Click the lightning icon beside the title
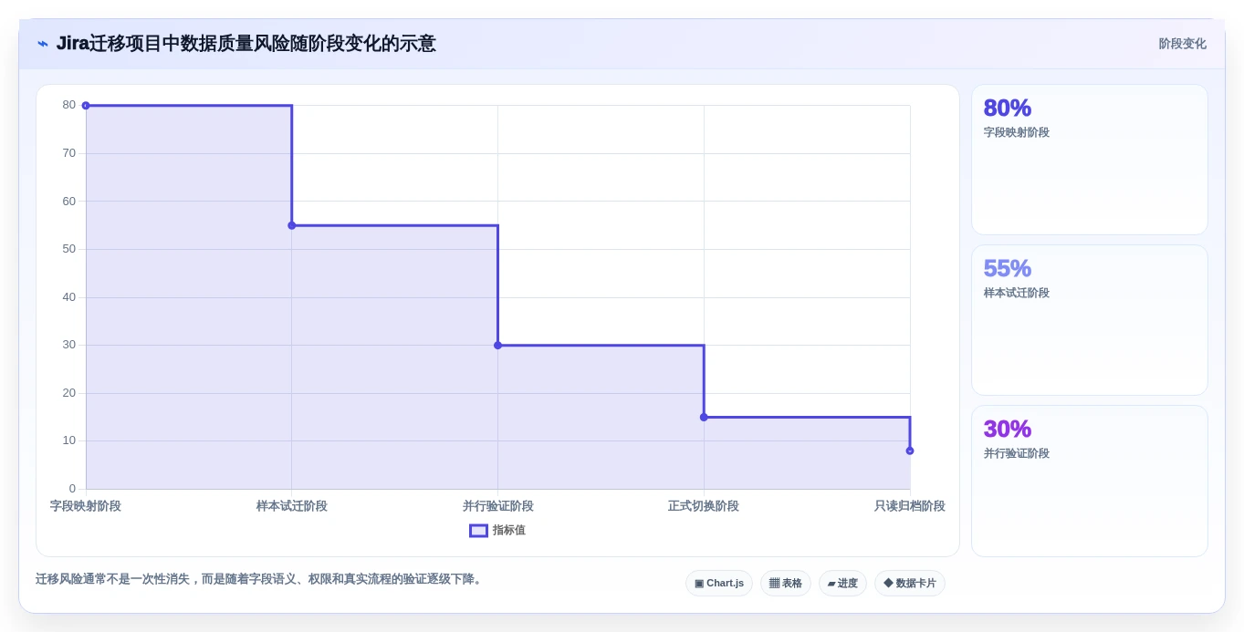Image resolution: width=1244 pixels, height=632 pixels. (43, 44)
